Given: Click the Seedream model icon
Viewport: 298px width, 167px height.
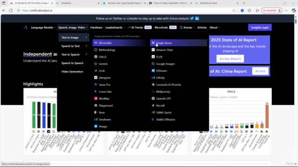Looking at the screenshot, I should tap(96, 119).
